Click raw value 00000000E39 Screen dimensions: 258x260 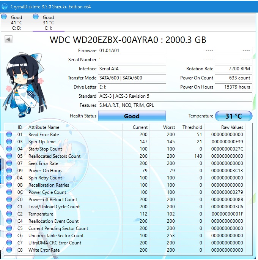tap(227, 142)
